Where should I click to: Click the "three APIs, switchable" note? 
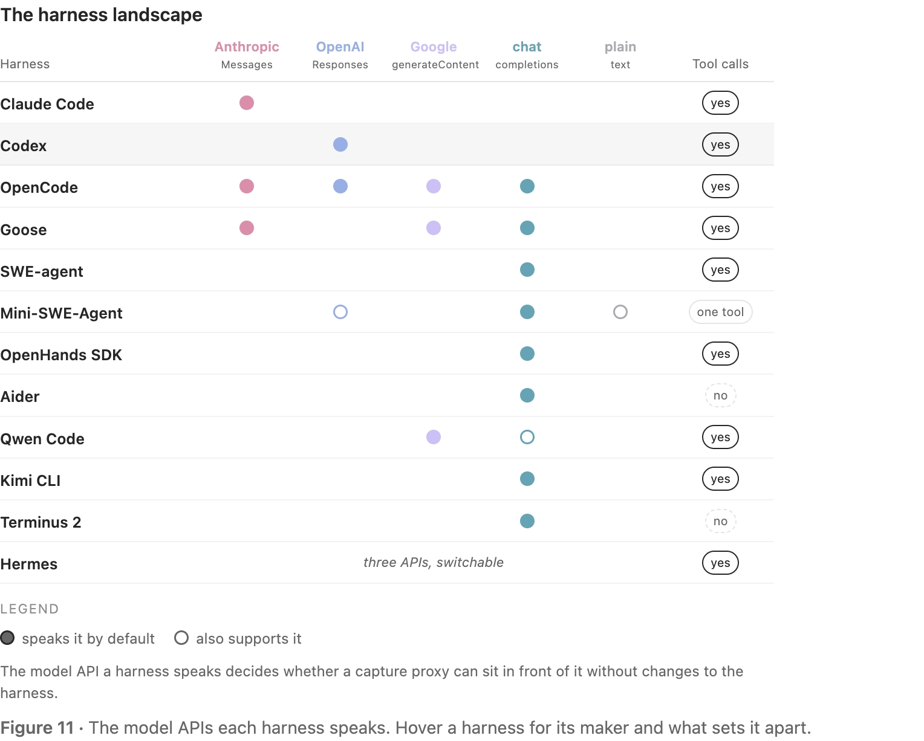[x=434, y=563]
